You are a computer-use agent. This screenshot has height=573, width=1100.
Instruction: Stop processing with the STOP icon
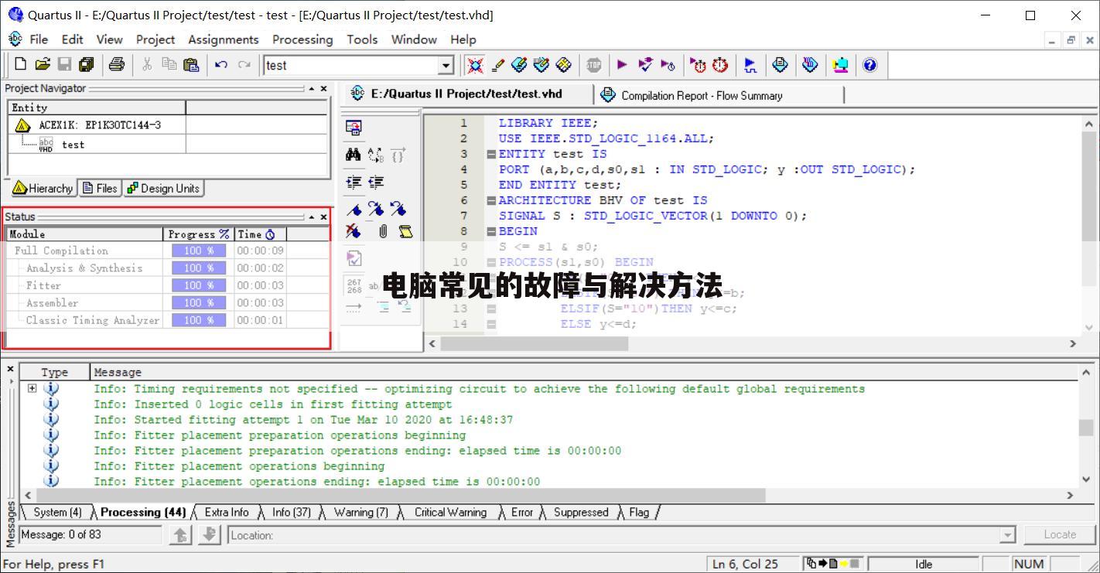[593, 65]
